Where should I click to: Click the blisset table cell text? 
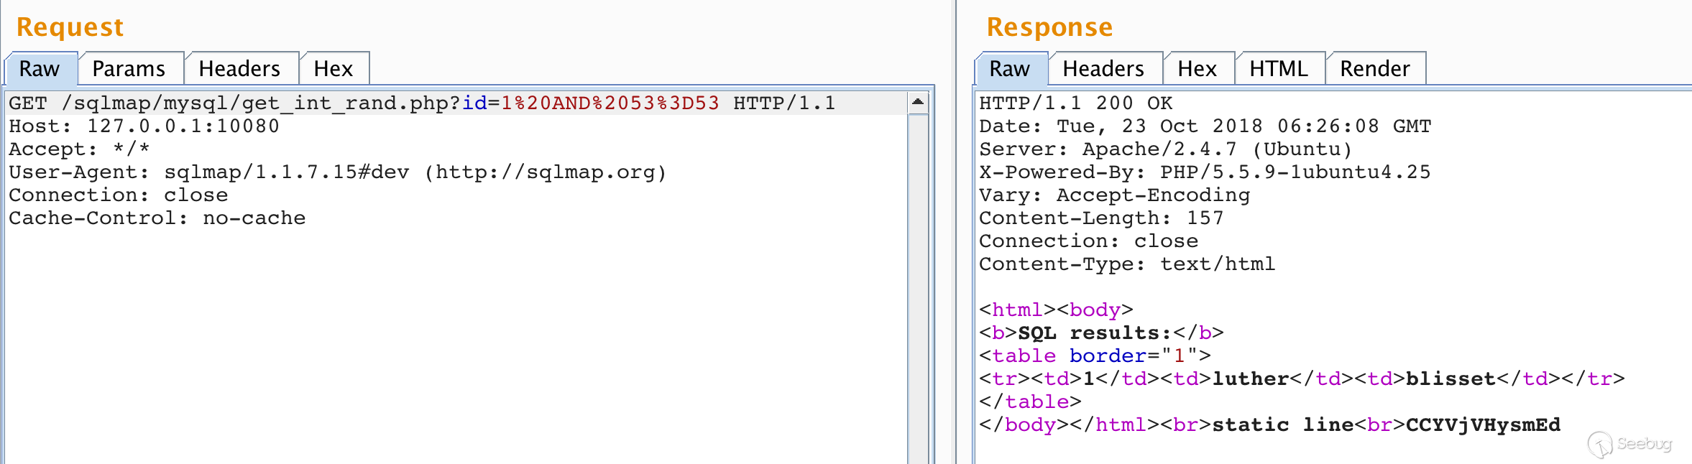[1450, 379]
